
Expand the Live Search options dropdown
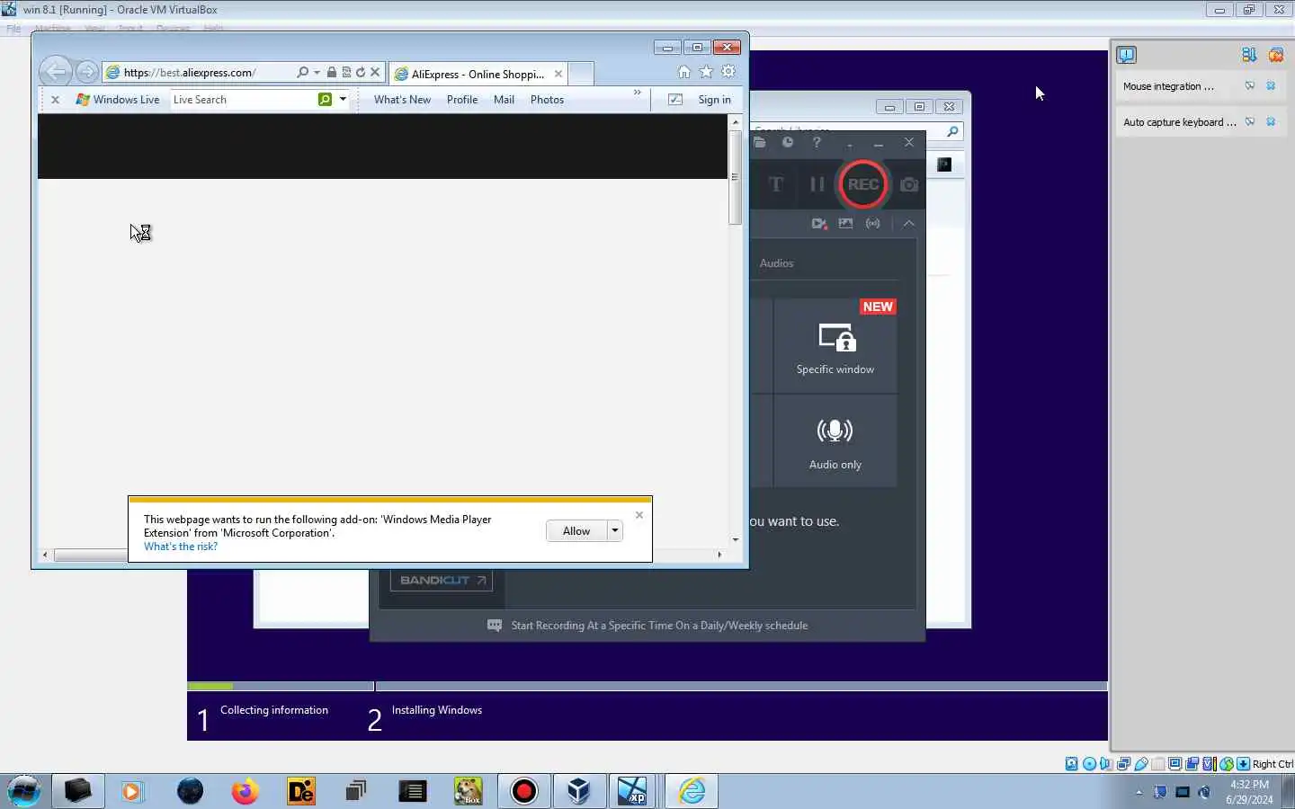tap(343, 100)
